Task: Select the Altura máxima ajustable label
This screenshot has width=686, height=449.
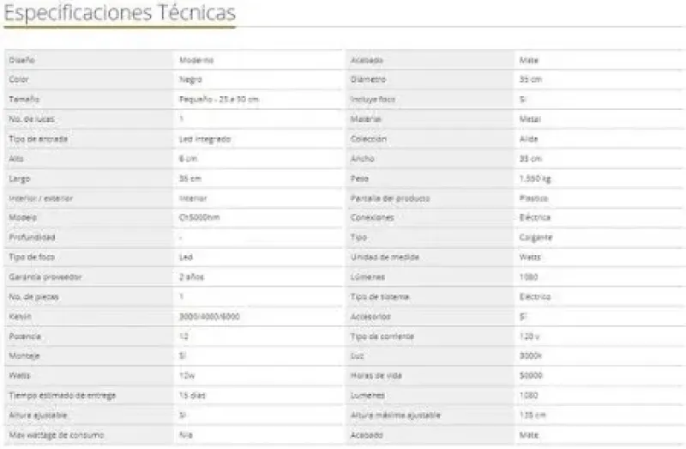Action: click(x=395, y=416)
